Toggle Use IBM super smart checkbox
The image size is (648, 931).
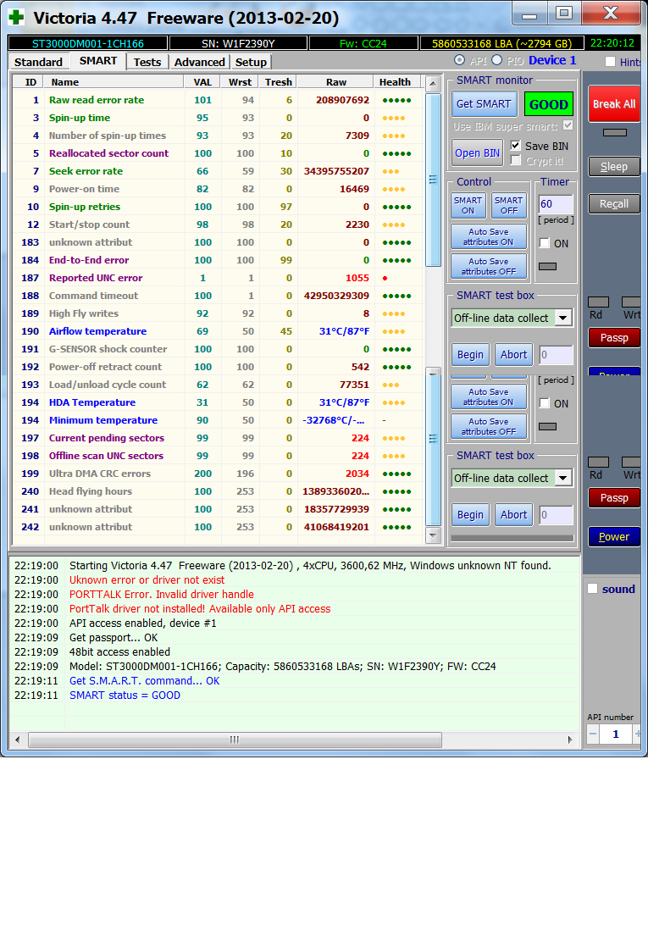click(568, 125)
